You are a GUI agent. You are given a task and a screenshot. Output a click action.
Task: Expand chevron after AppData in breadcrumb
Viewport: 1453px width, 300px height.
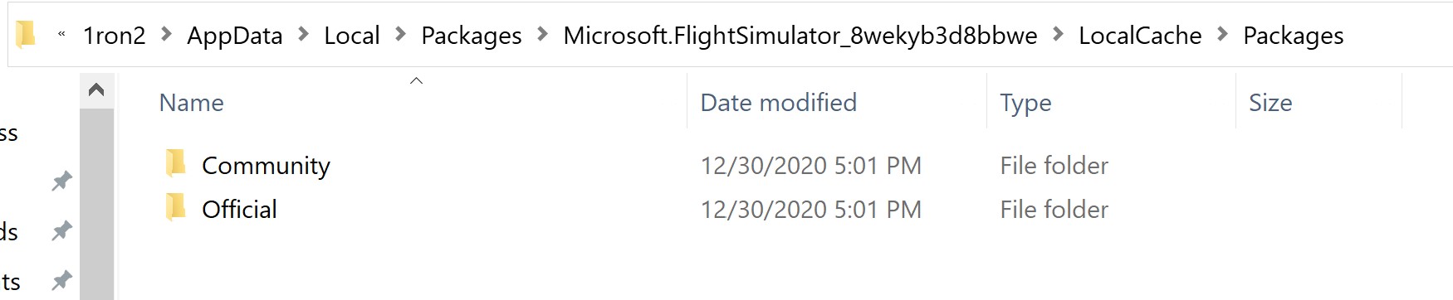[x=303, y=35]
